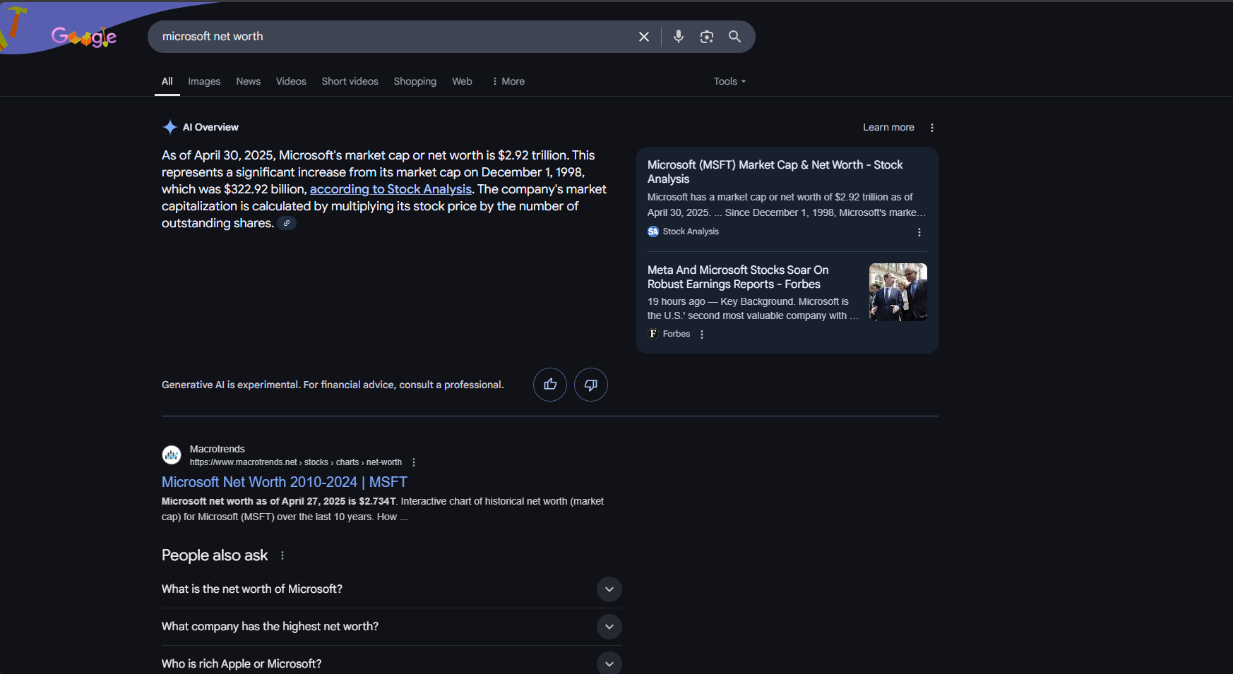Click the source link chip after 'outstanding shares'
The height and width of the screenshot is (674, 1233).
(x=287, y=223)
